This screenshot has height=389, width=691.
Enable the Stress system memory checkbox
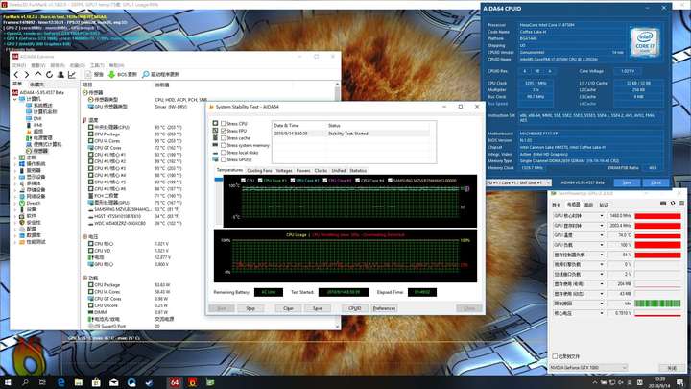[224, 145]
